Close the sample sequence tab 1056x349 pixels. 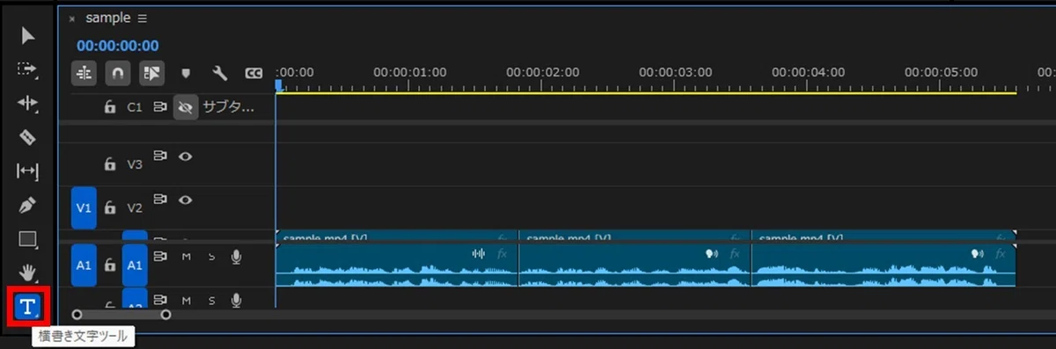[72, 18]
